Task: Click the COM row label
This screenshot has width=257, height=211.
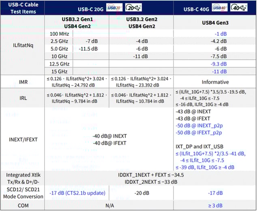Action: click(x=23, y=205)
